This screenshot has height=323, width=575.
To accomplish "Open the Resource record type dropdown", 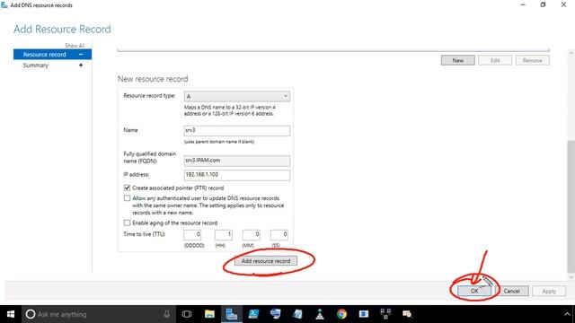I will coord(237,96).
